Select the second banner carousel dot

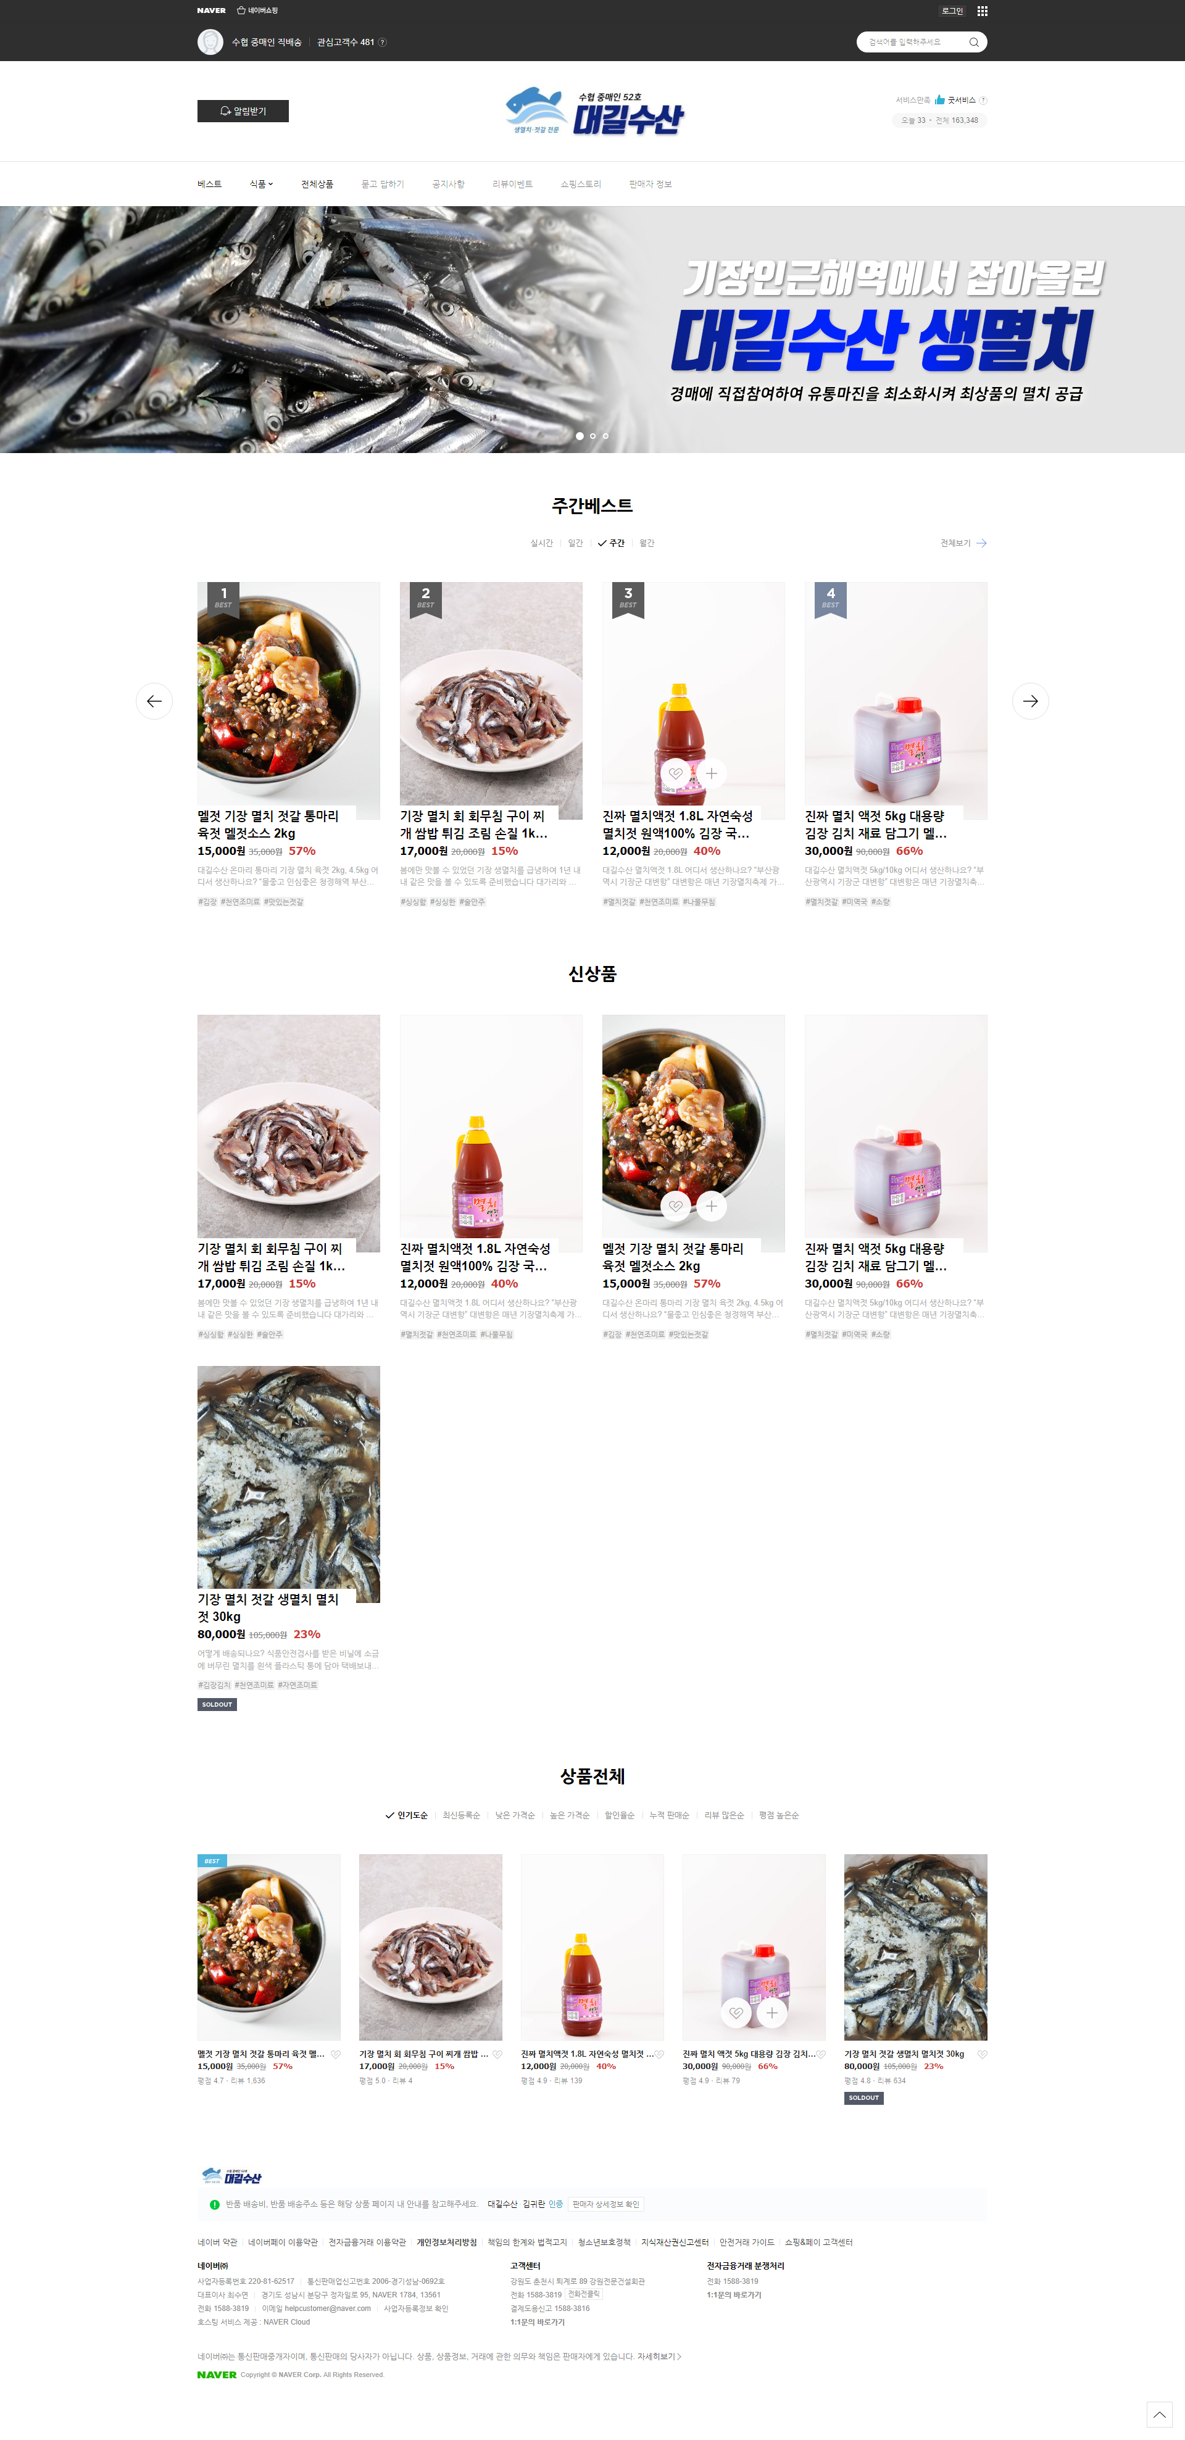(x=593, y=436)
